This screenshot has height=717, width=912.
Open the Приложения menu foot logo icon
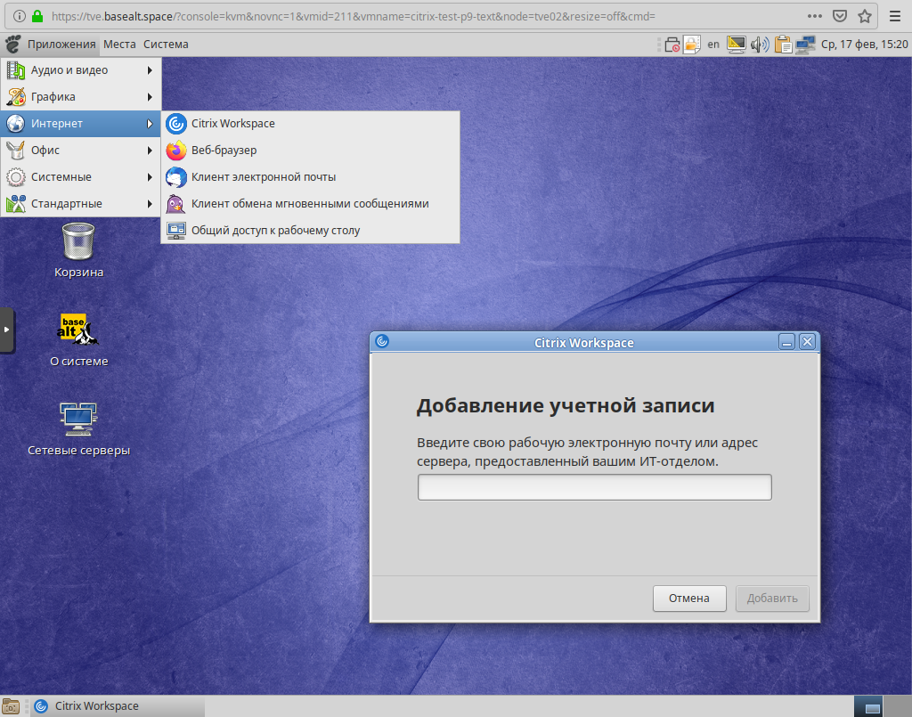(x=12, y=45)
